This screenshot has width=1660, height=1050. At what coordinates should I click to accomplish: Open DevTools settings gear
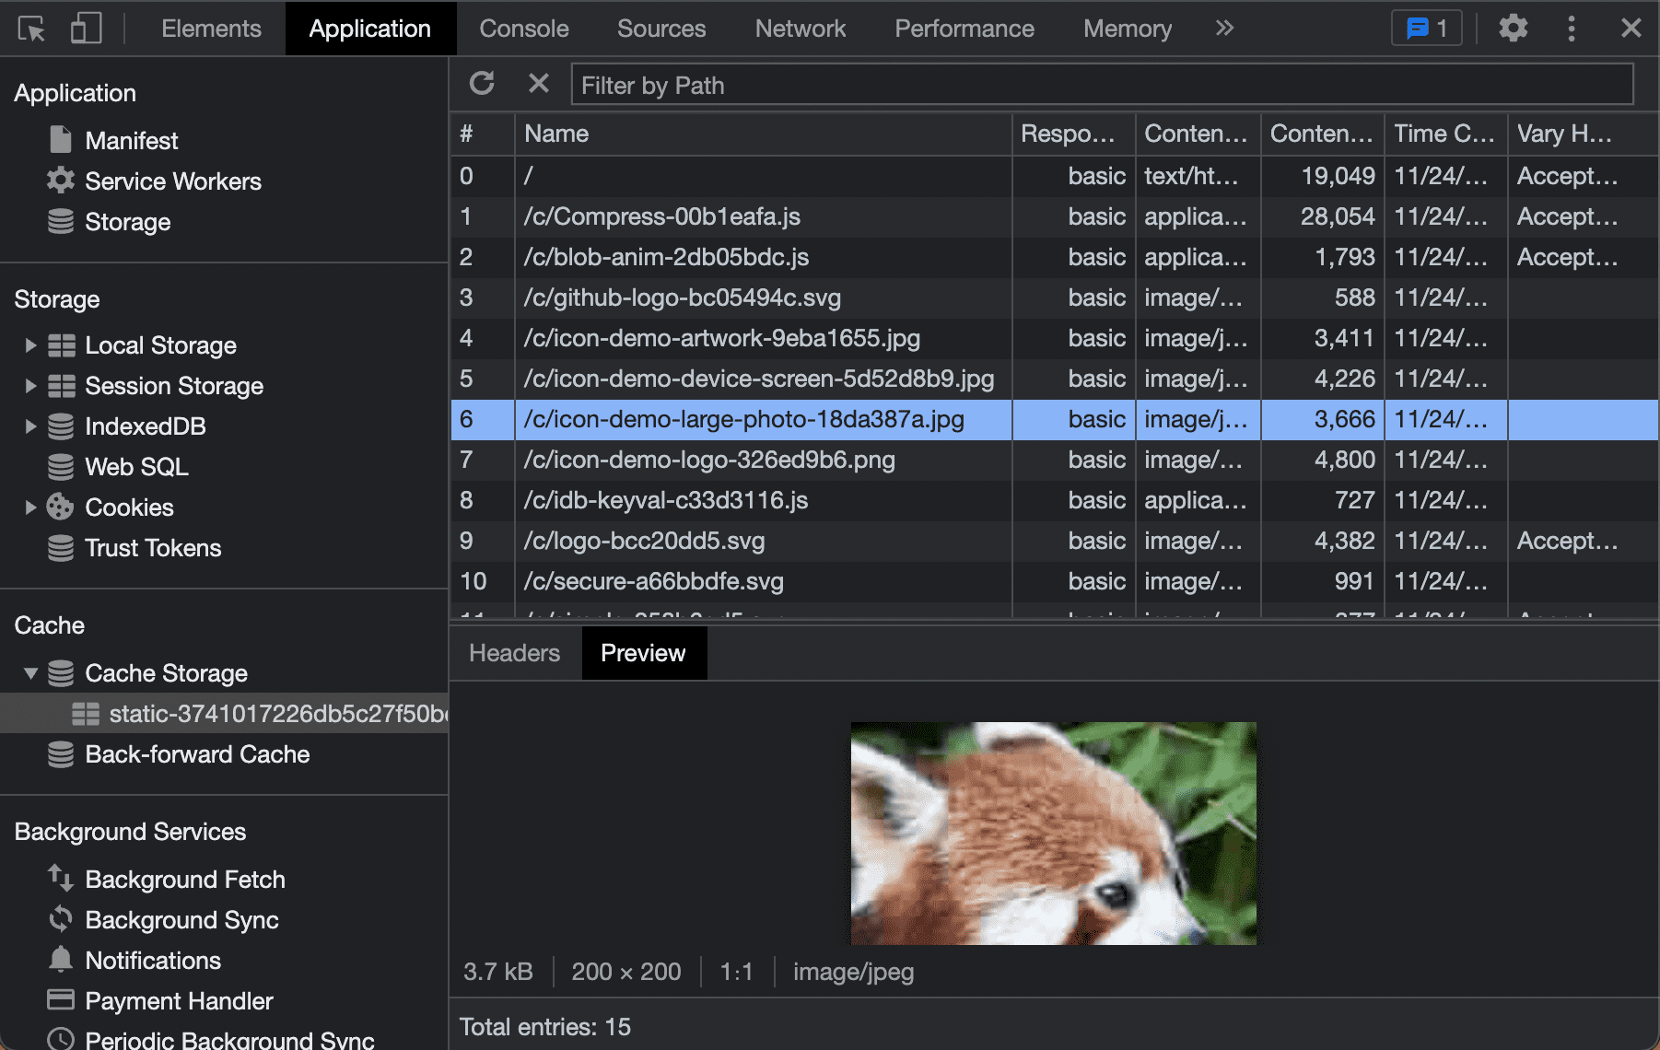tap(1513, 29)
